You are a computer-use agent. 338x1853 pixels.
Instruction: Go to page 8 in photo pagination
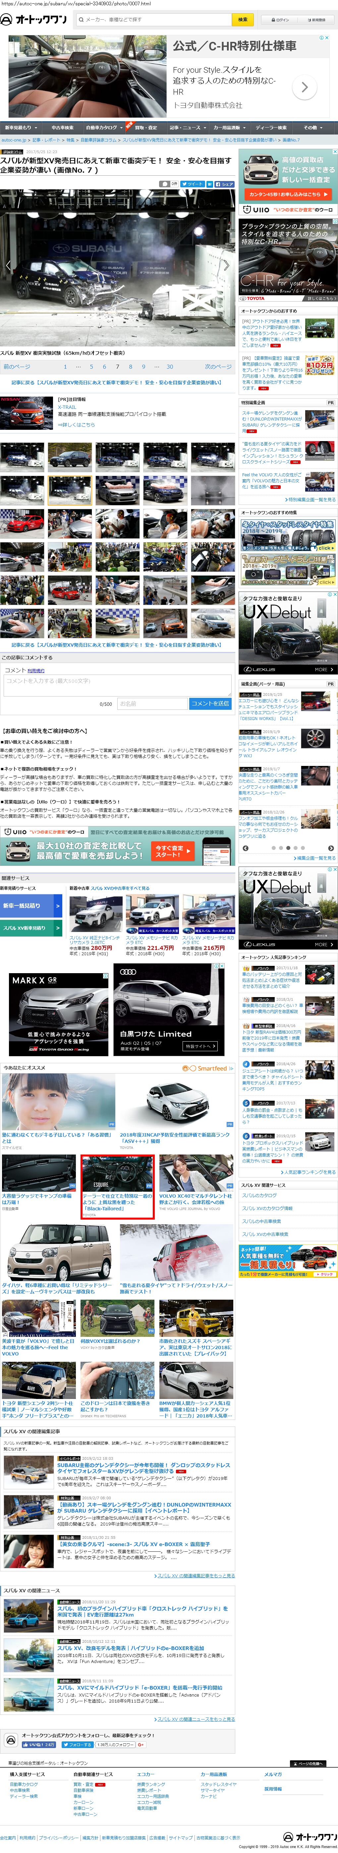(x=130, y=367)
